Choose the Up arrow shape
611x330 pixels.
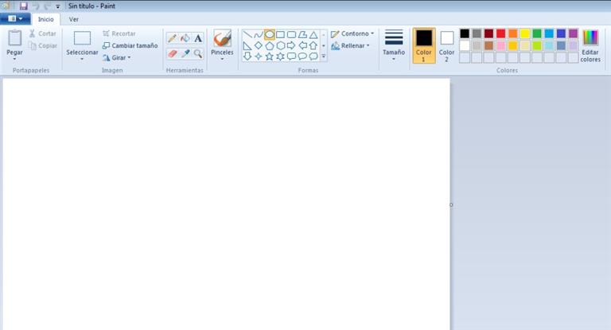(313, 45)
